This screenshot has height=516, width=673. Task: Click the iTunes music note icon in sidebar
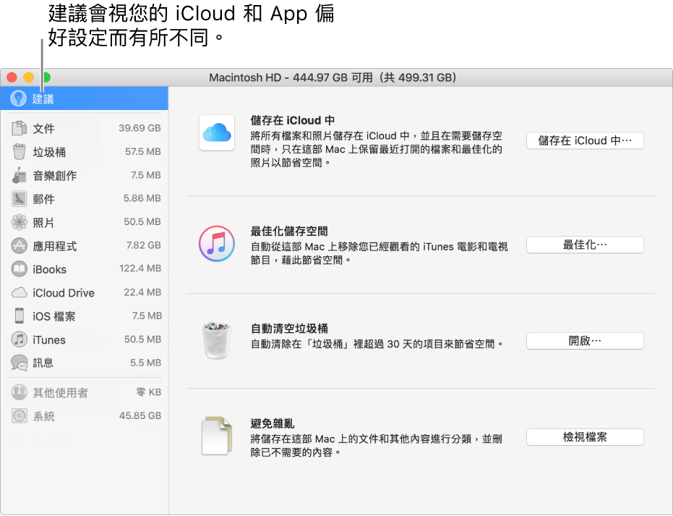pyautogui.click(x=20, y=339)
